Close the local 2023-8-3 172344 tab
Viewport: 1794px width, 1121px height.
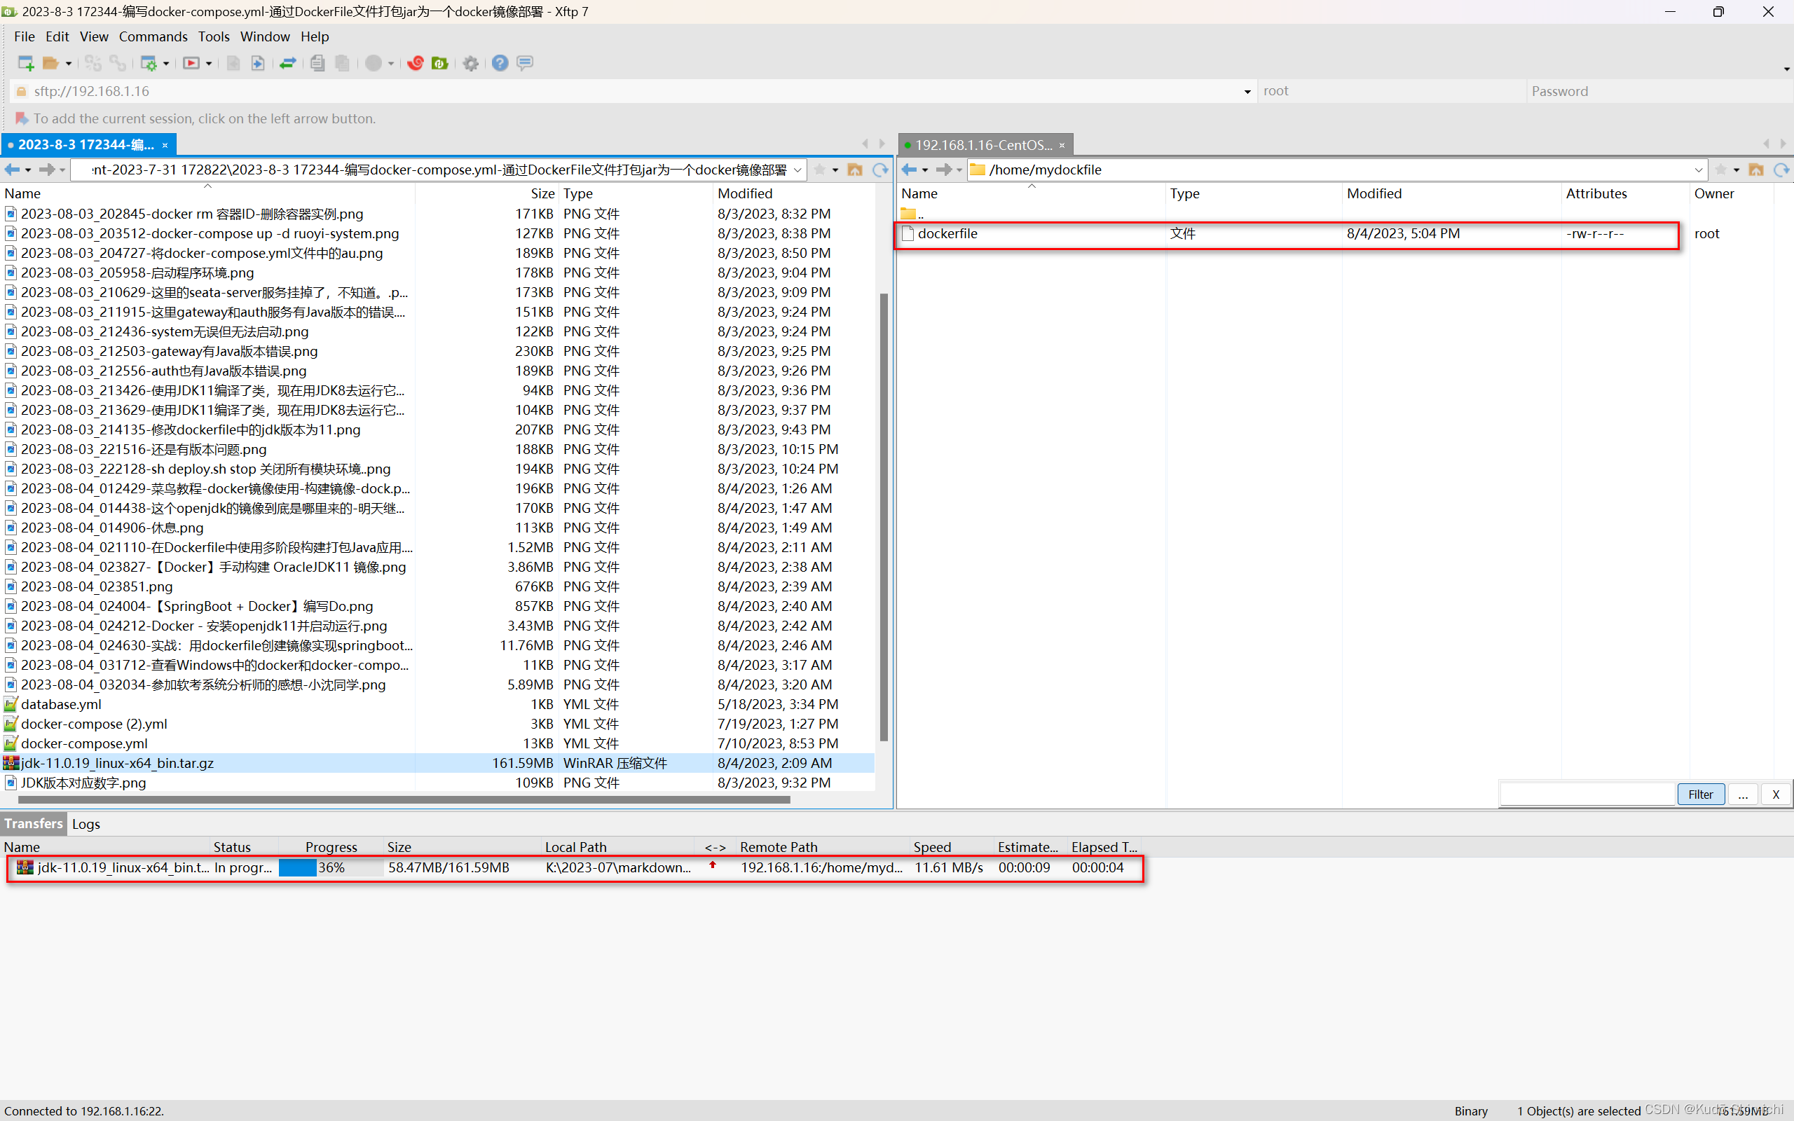coord(165,145)
